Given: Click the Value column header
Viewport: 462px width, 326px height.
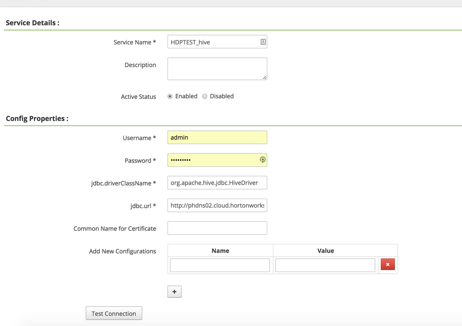Looking at the screenshot, I should pos(326,251).
